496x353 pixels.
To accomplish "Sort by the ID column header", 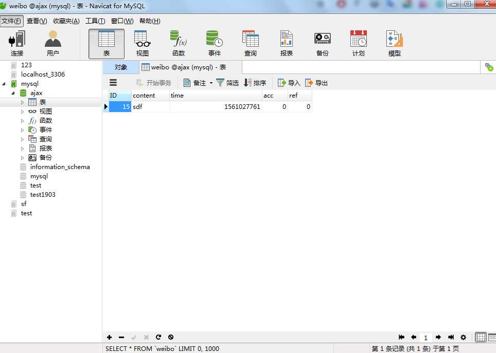I will coord(120,96).
